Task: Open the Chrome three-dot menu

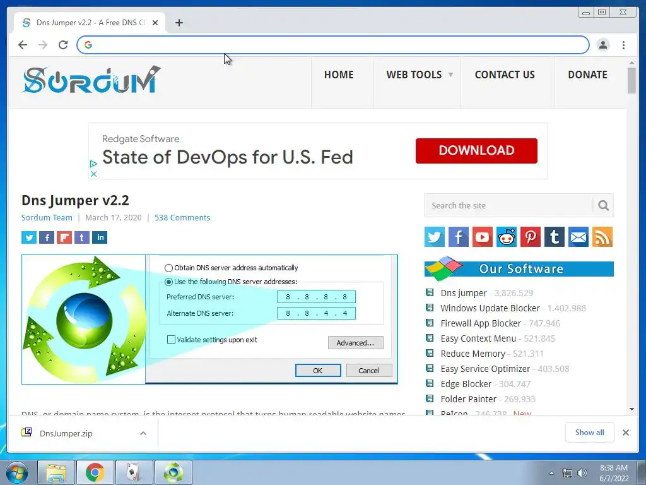Action: click(x=624, y=45)
